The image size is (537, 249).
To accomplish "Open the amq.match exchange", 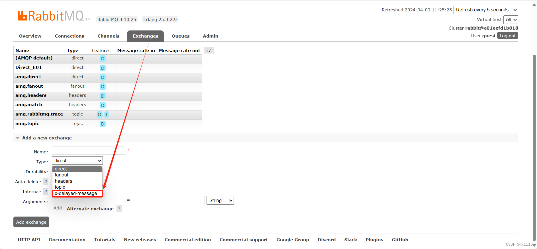I will tap(29, 105).
